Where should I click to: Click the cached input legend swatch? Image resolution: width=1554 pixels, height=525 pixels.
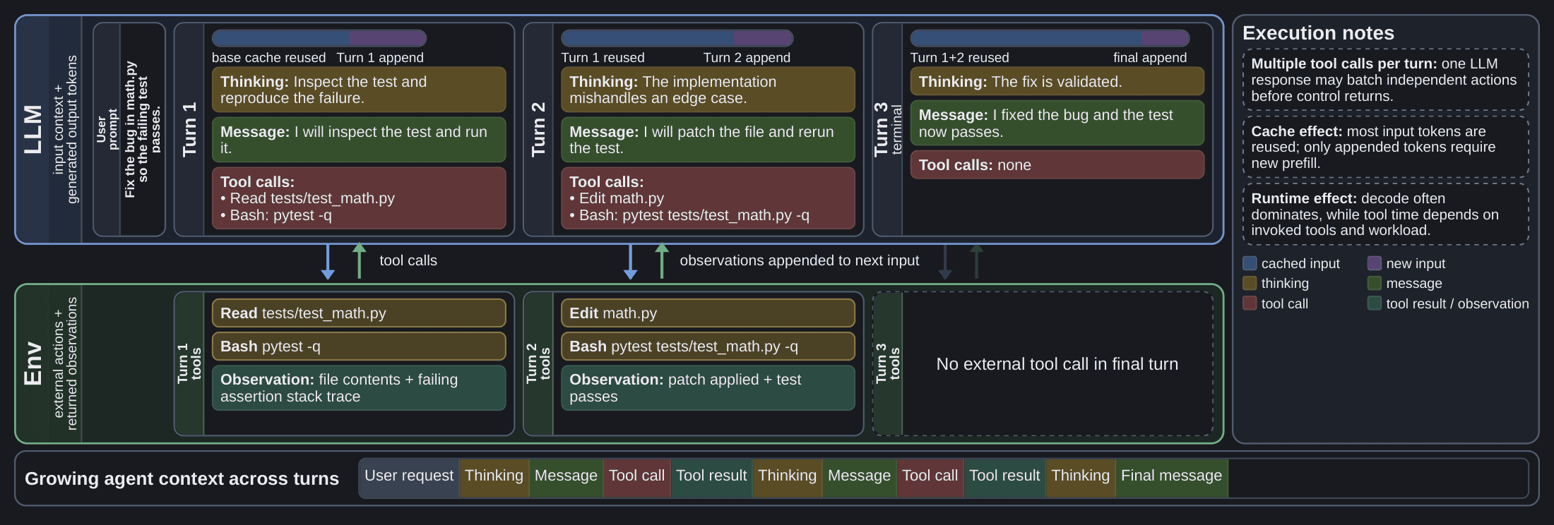click(x=1250, y=263)
